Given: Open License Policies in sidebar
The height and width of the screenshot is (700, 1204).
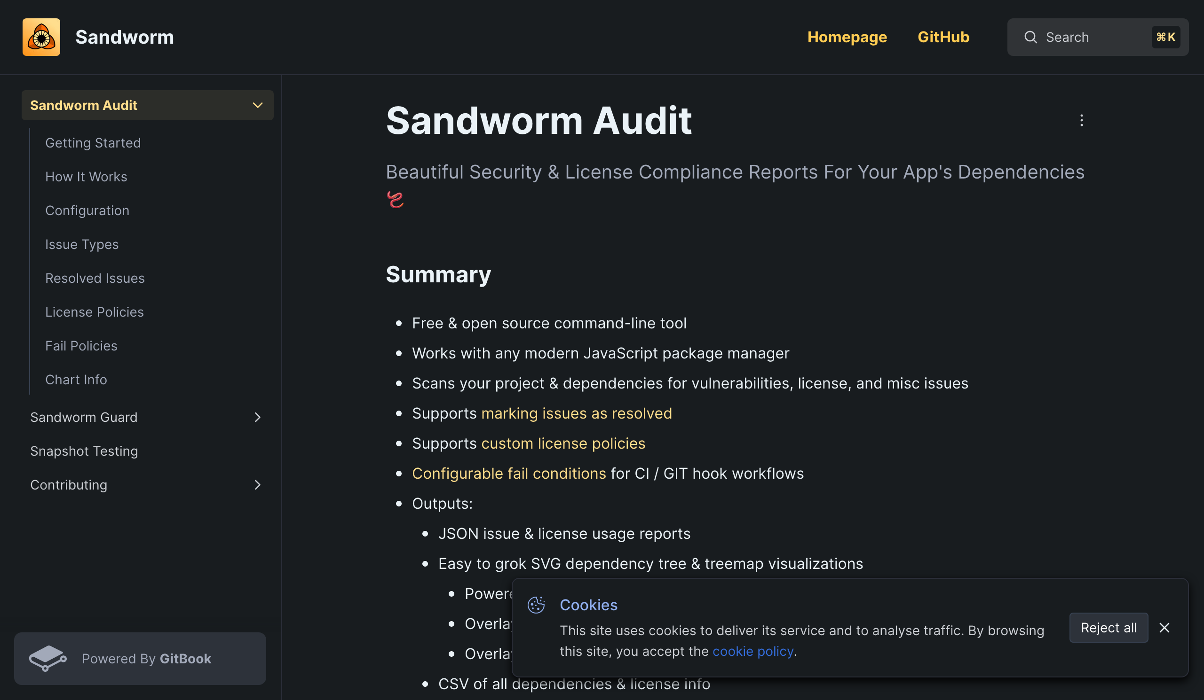Looking at the screenshot, I should coord(95,312).
